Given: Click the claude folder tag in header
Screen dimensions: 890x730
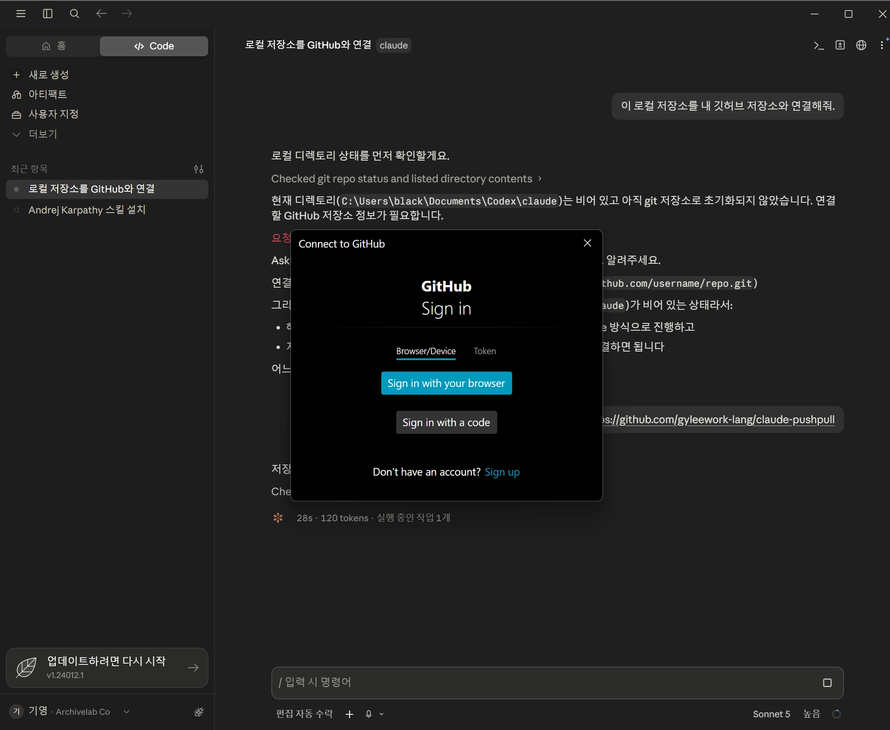Looking at the screenshot, I should [x=394, y=45].
